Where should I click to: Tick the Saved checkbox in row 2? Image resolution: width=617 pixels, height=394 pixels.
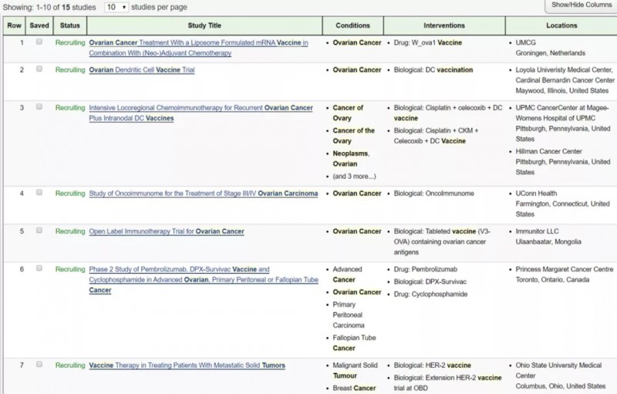39,69
